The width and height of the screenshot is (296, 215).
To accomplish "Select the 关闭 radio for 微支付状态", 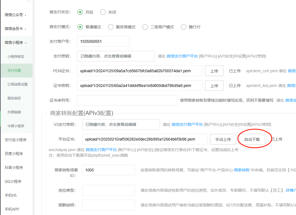I will pyautogui.click(x=103, y=12).
